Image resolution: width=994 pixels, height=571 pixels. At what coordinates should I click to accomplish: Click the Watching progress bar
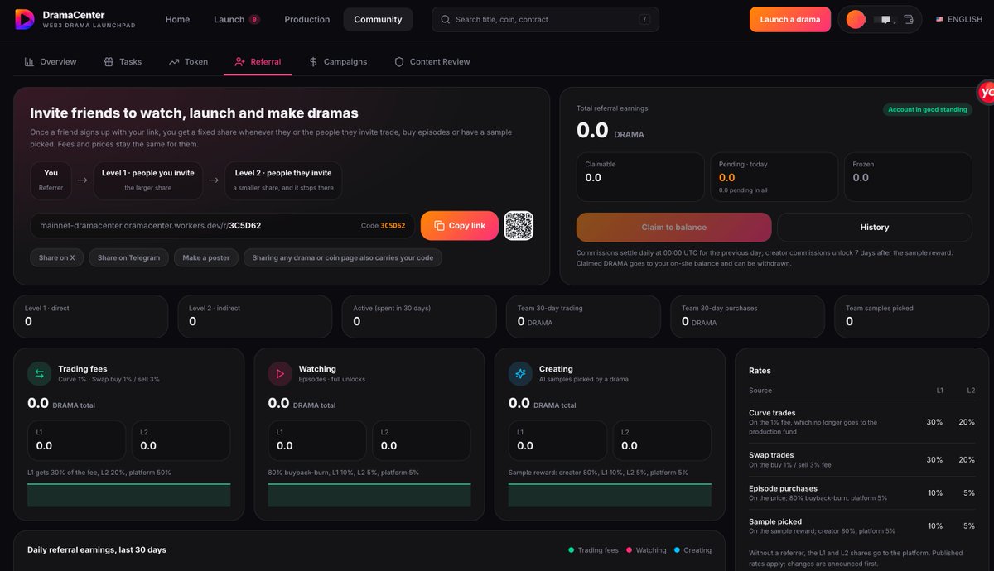tap(369, 495)
